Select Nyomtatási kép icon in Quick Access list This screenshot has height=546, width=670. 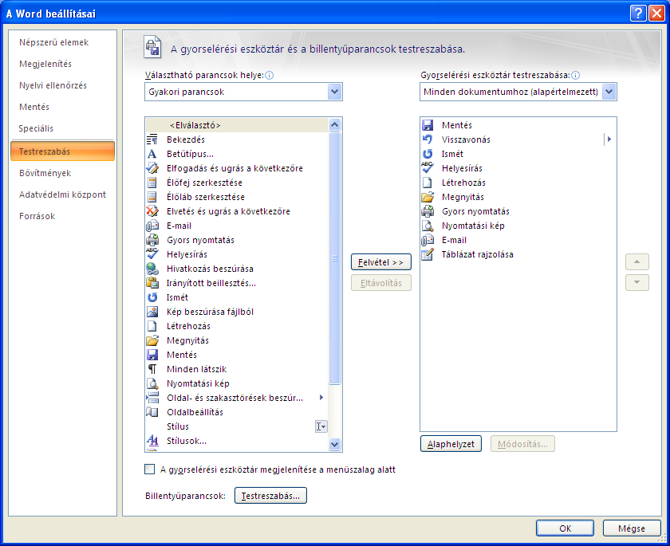pyautogui.click(x=428, y=226)
